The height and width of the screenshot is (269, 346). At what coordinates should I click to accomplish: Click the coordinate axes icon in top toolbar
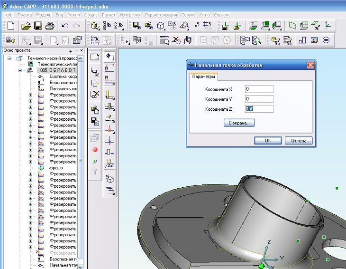point(328,26)
